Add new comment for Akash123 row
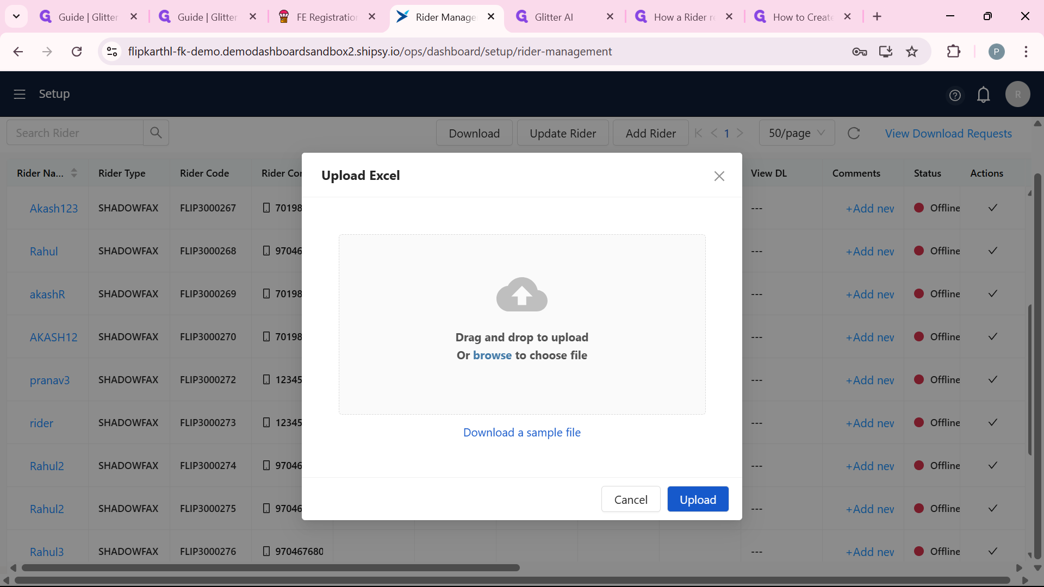 (x=870, y=209)
